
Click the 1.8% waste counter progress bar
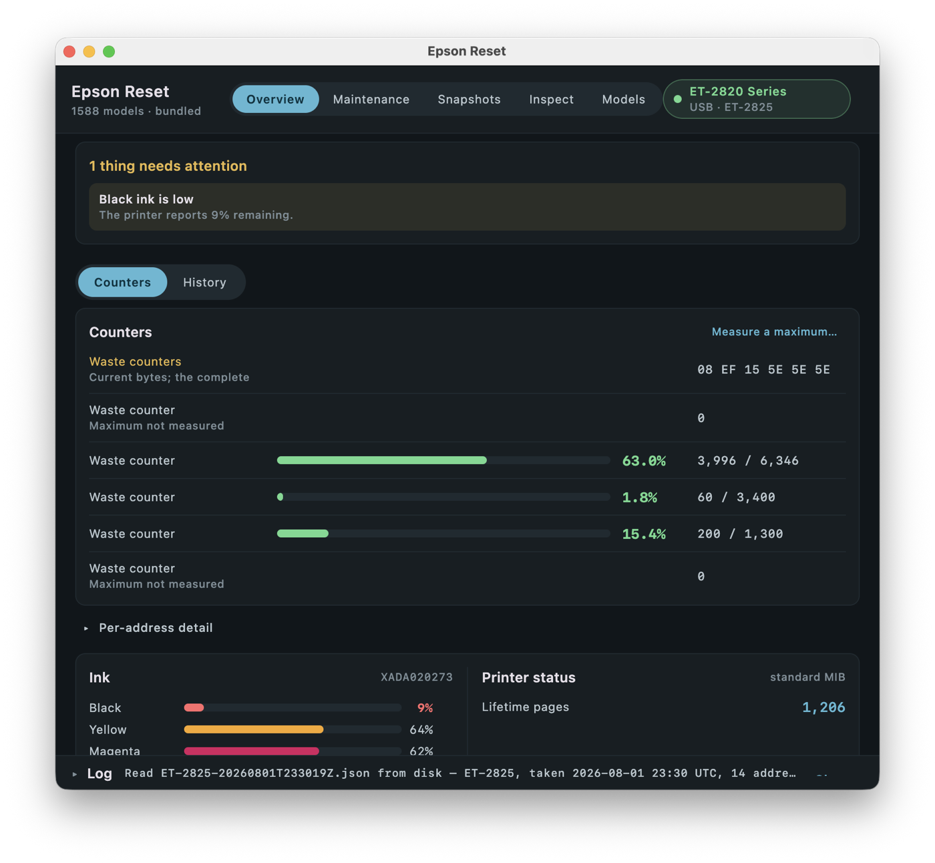tap(443, 497)
